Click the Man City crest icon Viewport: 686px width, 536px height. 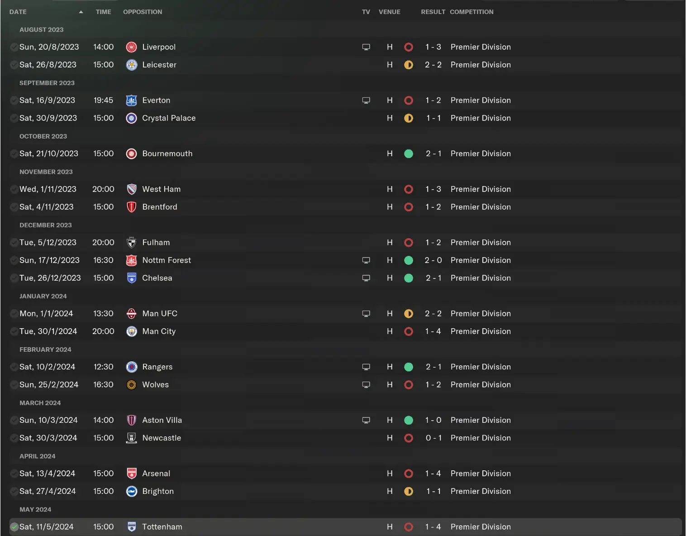[x=131, y=331]
